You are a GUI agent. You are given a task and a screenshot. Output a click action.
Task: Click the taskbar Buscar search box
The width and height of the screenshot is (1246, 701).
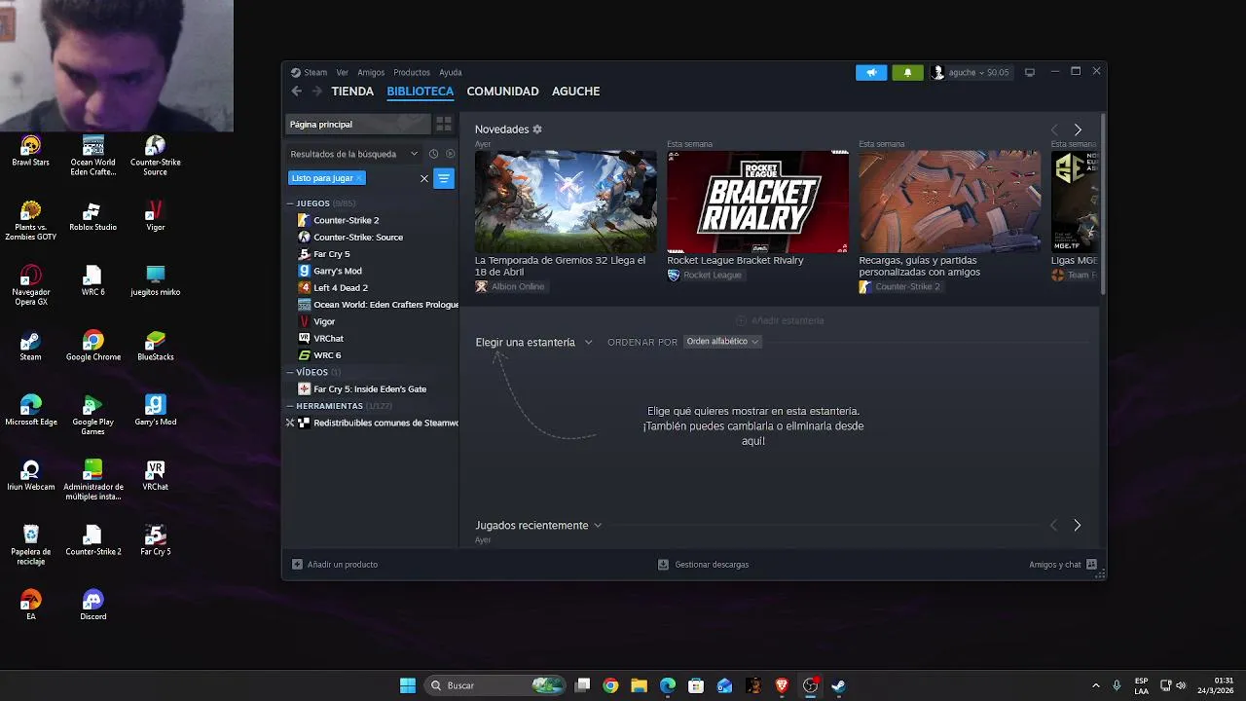click(496, 685)
